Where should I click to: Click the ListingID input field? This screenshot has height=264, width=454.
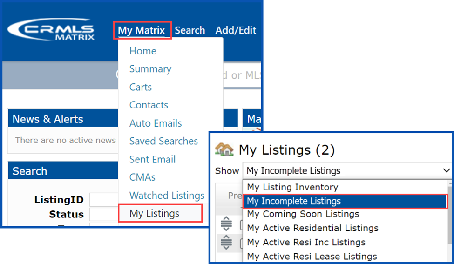pos(103,200)
